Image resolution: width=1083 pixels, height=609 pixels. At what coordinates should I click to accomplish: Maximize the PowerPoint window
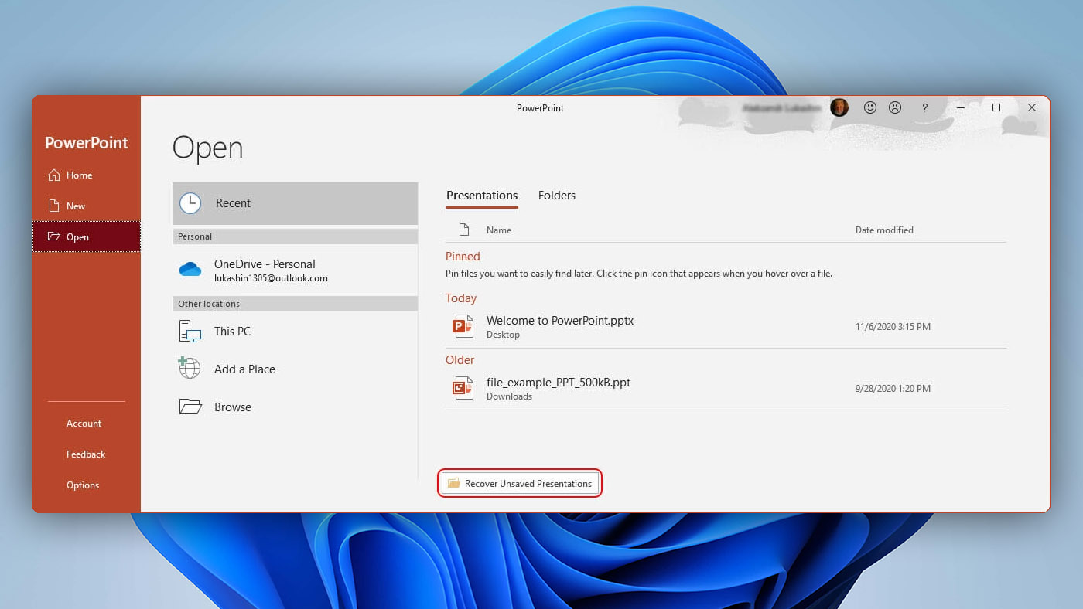click(996, 108)
